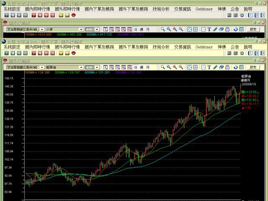This screenshot has height=201, width=268.
Task: Click the red 下 order icon in front window toolbar
Action: tap(33, 53)
